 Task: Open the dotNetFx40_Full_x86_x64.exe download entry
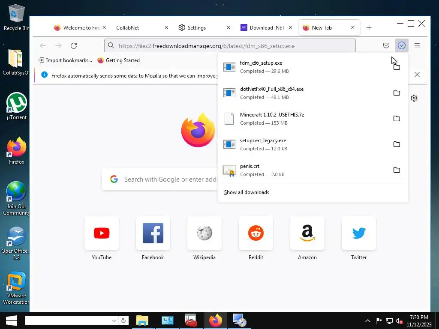[x=305, y=93]
